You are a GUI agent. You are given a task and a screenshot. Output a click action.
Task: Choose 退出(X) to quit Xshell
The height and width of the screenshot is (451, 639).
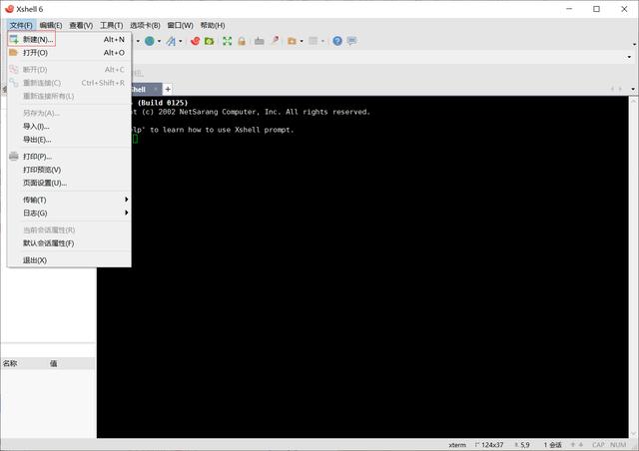(69, 260)
